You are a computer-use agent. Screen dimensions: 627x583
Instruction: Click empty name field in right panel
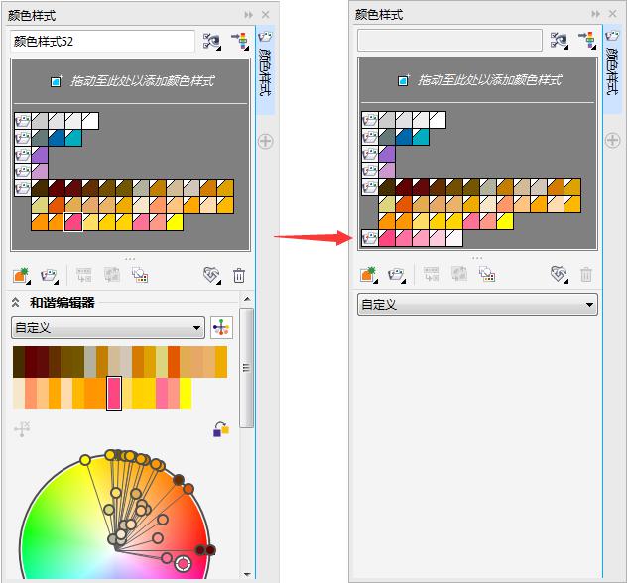[x=449, y=40]
